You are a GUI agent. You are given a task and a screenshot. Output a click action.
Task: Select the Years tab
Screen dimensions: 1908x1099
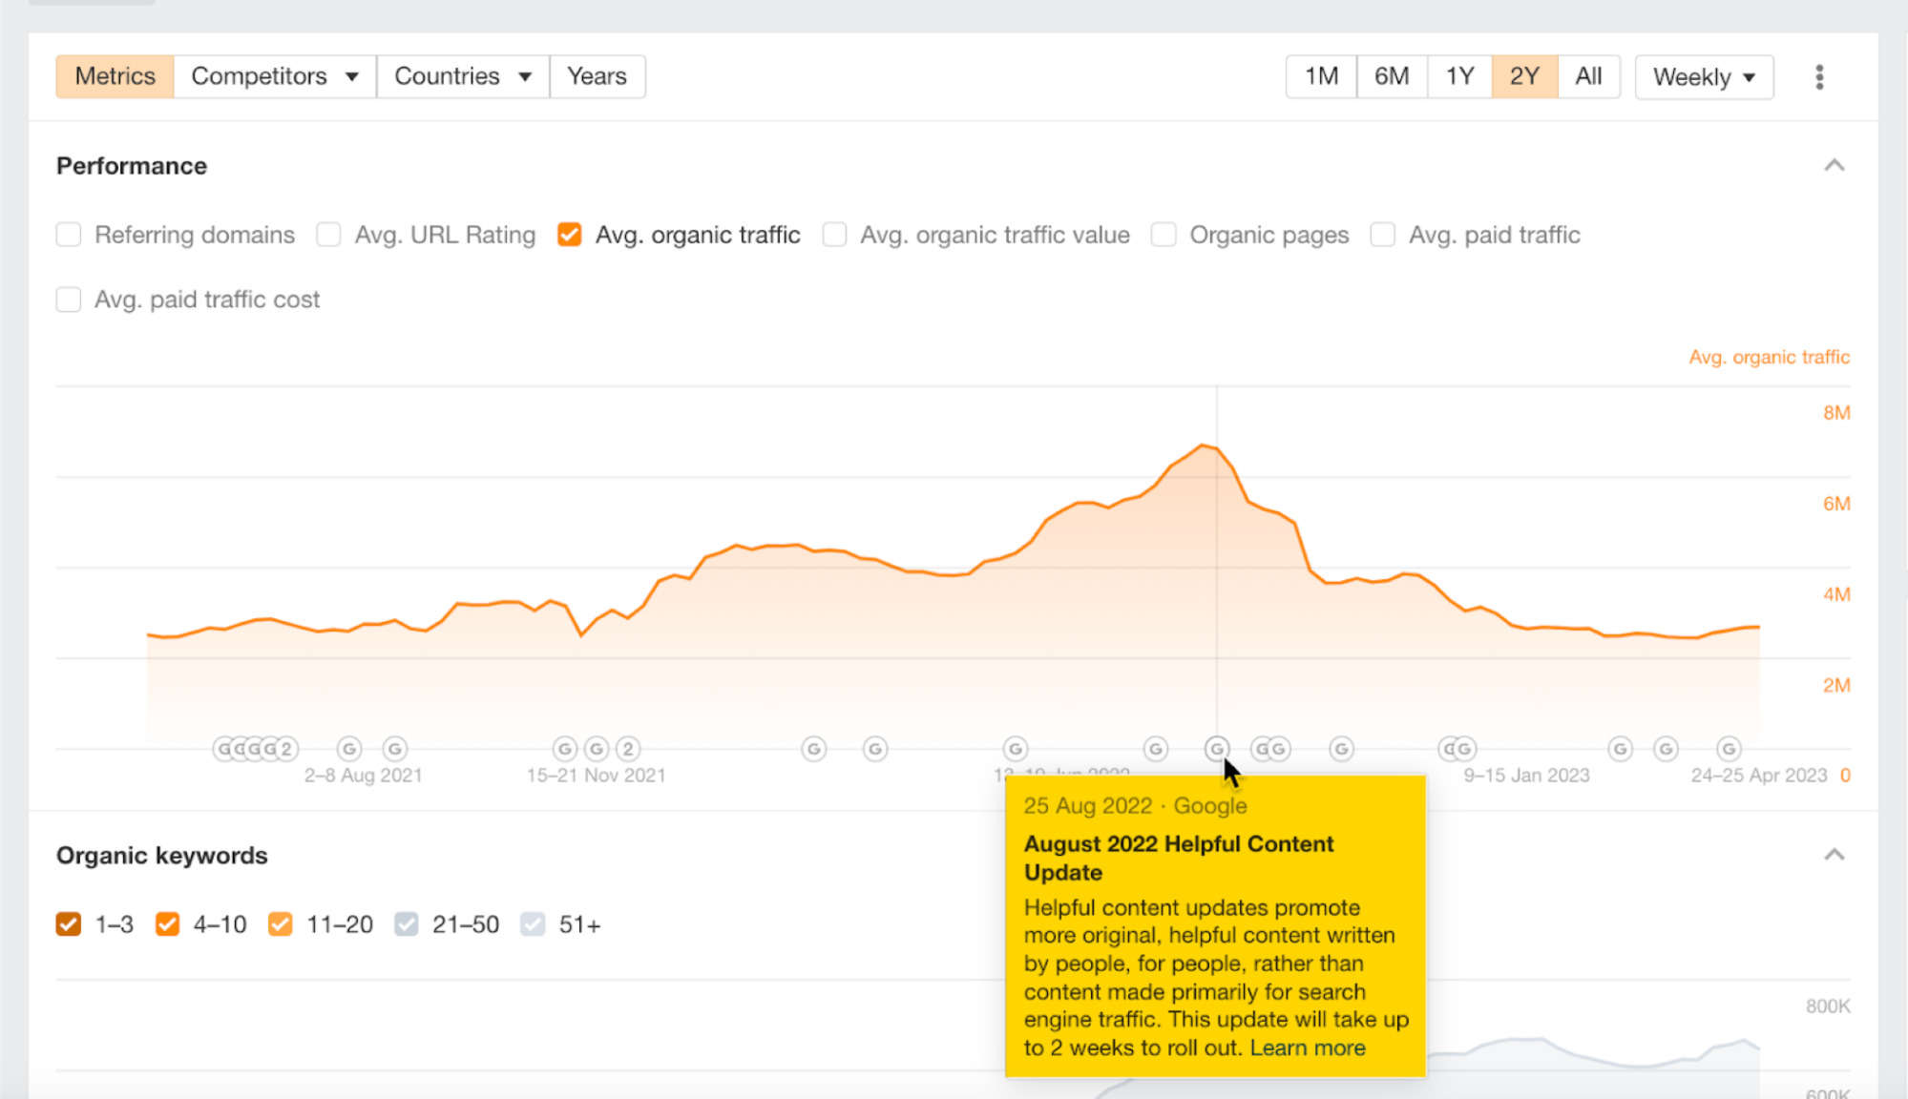coord(598,76)
